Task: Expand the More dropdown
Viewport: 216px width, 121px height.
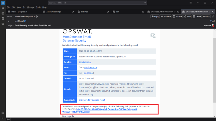Action: [206, 16]
